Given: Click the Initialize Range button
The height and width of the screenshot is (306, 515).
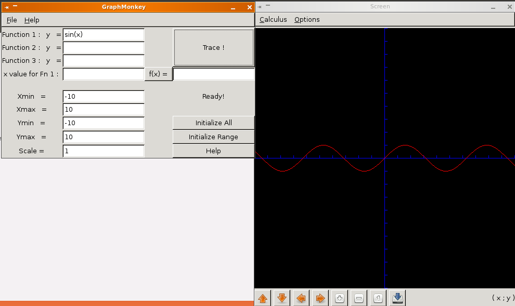Looking at the screenshot, I should click(213, 137).
